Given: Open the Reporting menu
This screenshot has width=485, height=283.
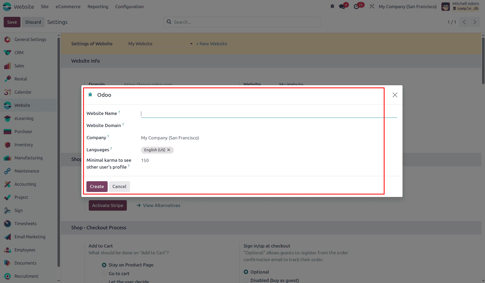Looking at the screenshot, I should point(98,7).
